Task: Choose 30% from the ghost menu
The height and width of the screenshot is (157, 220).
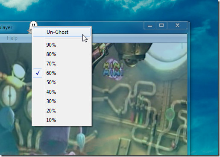Action: (x=62, y=101)
